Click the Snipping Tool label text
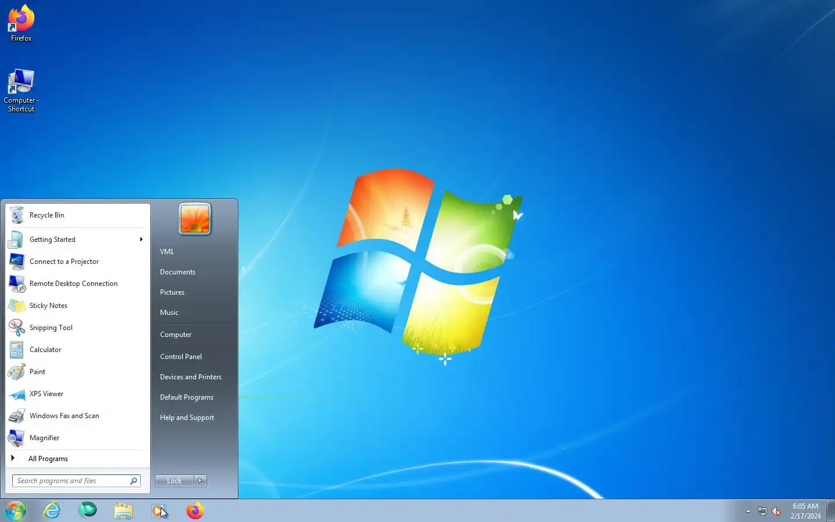Viewport: 835px width, 522px height. pos(51,328)
